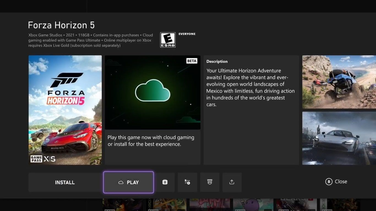The width and height of the screenshot is (376, 211).
Task: View the silver McLaren rain screenshot
Action: pyautogui.click(x=339, y=138)
